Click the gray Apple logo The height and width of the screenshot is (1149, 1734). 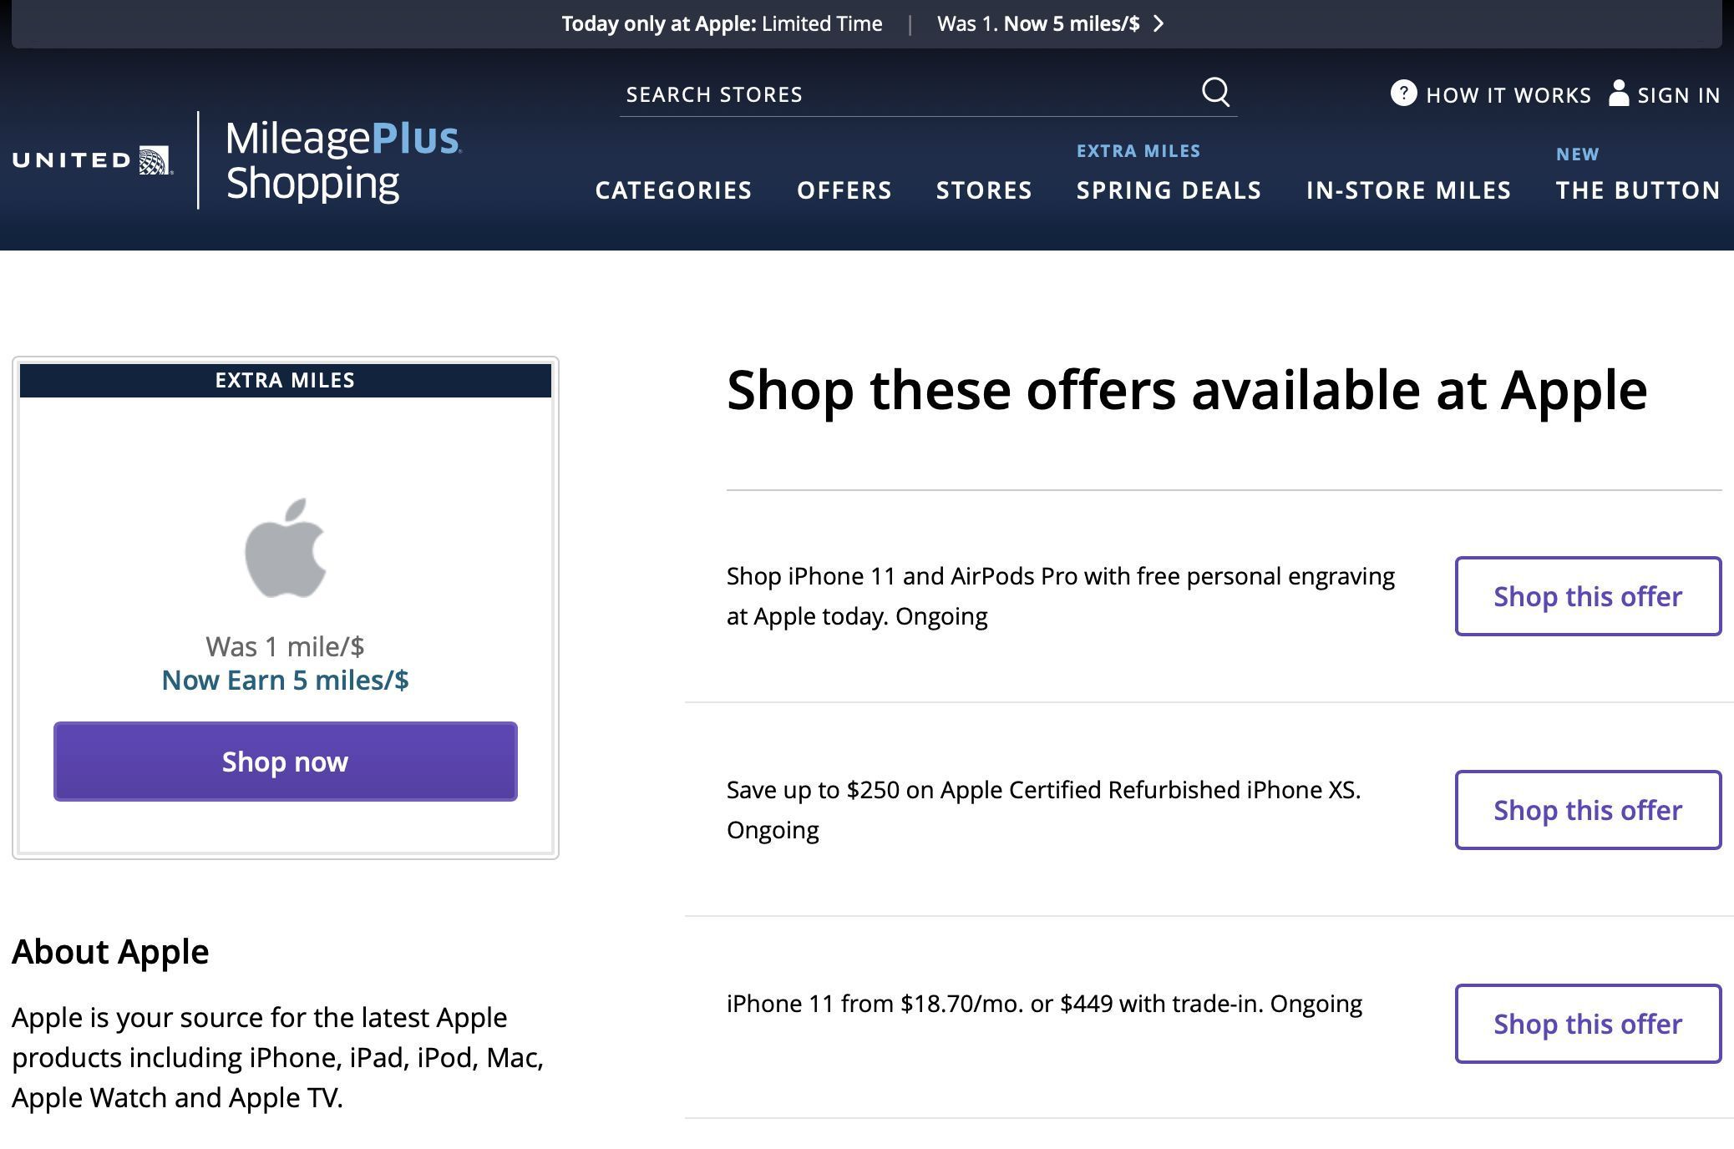coord(286,548)
